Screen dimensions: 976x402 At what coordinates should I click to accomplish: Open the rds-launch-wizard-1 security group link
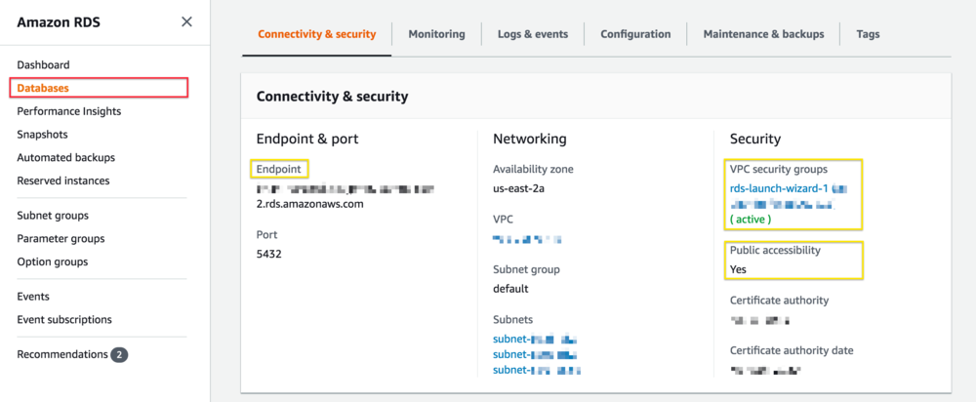pos(778,188)
